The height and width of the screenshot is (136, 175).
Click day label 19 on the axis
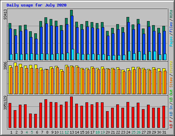pos(103,132)
